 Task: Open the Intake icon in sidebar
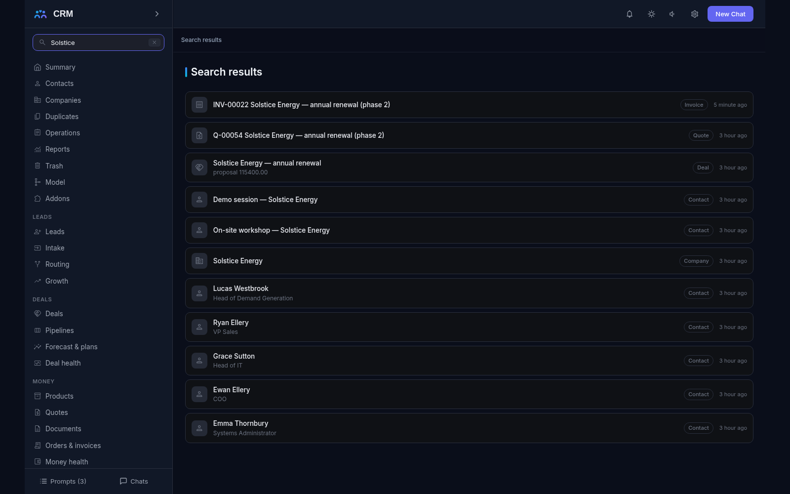click(38, 248)
